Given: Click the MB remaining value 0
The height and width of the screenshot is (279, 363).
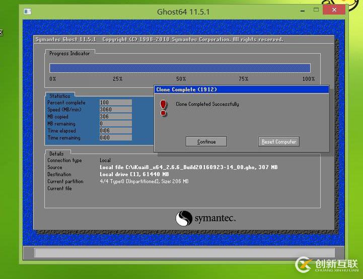Looking at the screenshot, I should pyautogui.click(x=115, y=123).
